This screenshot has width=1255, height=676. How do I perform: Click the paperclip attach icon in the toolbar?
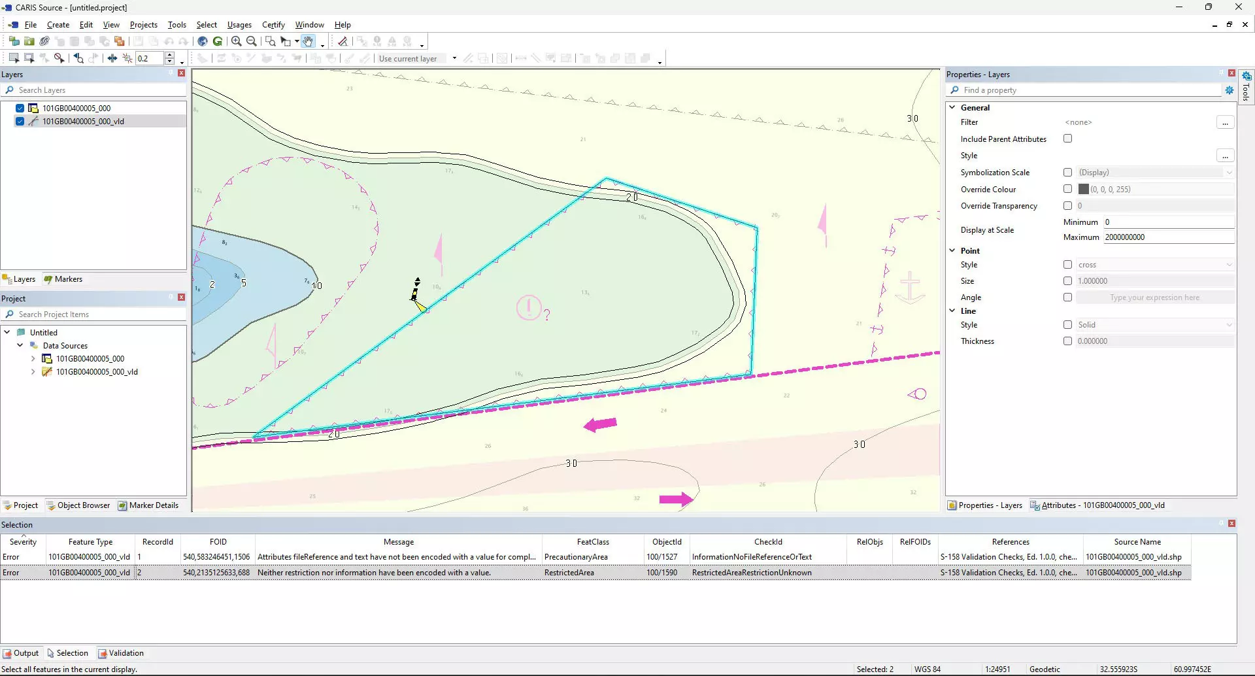click(x=44, y=41)
